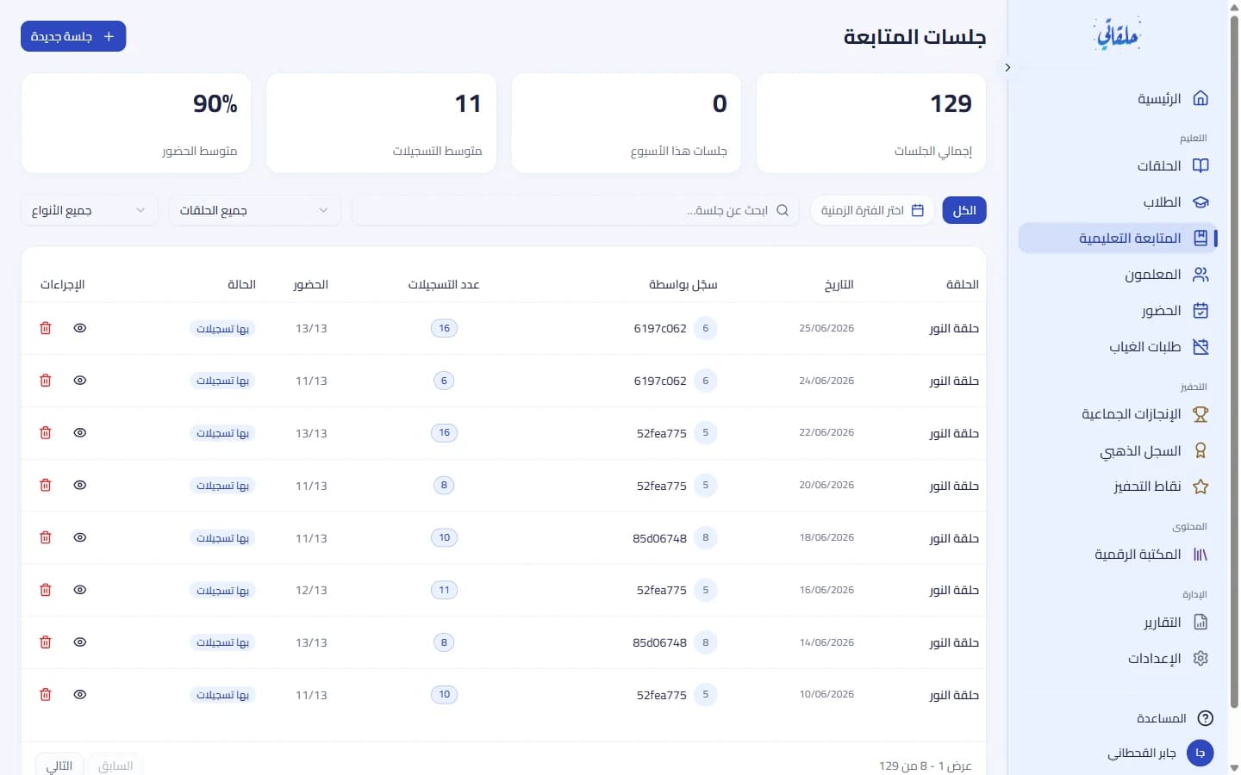View the 18/06/2026 session with eye icon
Screen dimensions: 1241x775
80,537
